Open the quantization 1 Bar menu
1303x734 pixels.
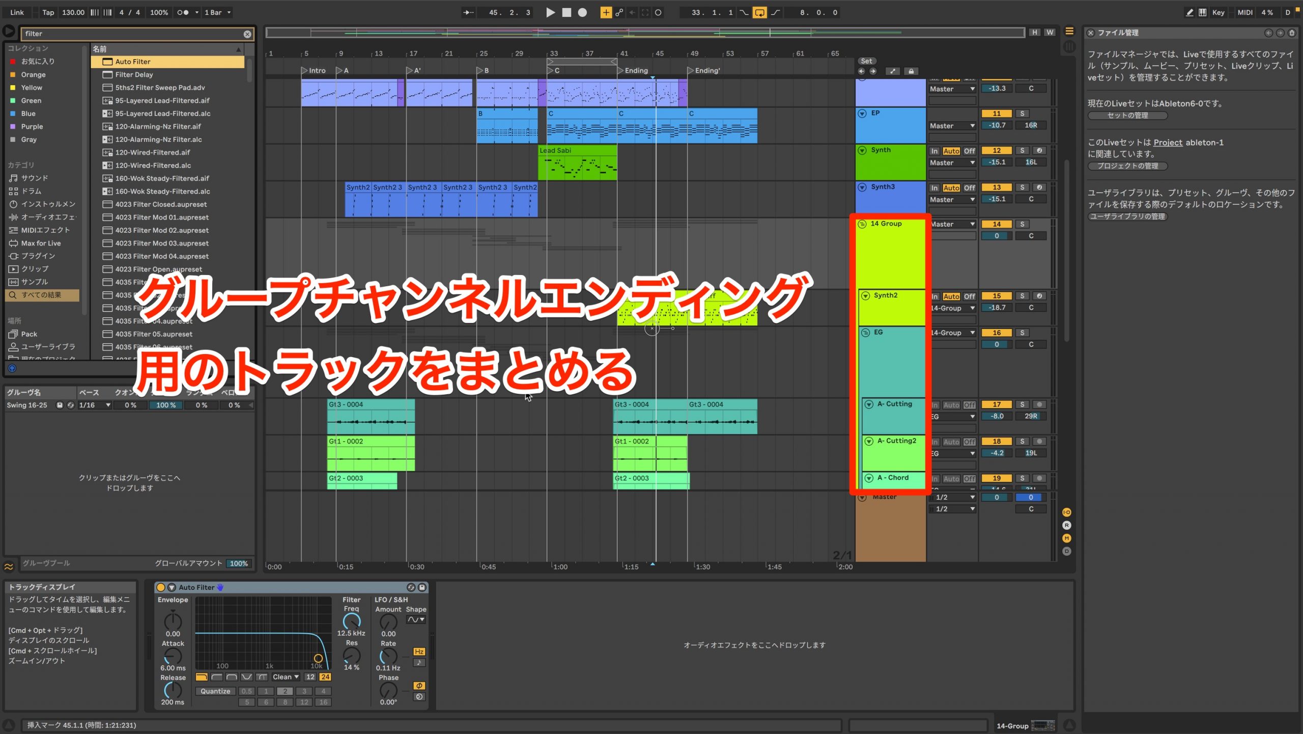tap(218, 12)
